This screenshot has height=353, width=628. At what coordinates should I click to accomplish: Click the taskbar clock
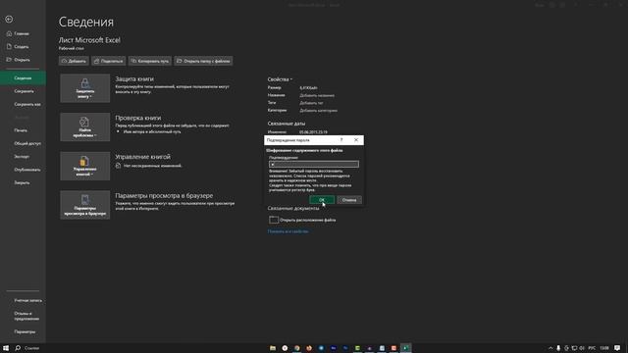604,348
